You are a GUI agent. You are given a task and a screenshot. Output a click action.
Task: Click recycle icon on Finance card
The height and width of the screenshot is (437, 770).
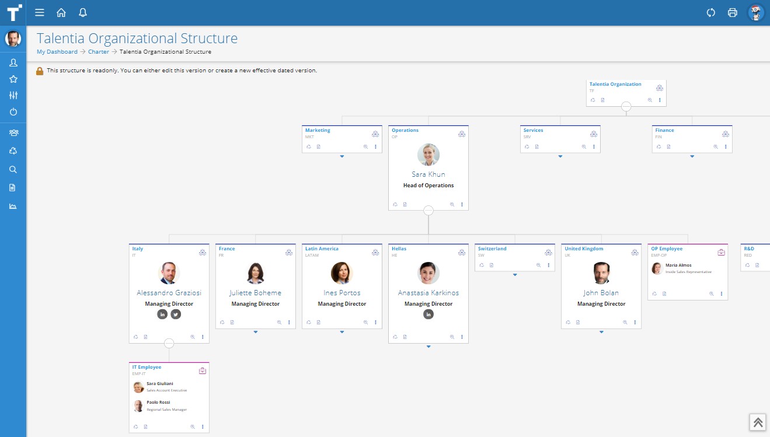coord(658,147)
